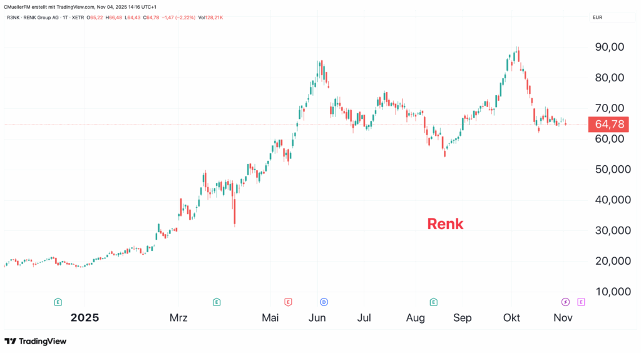Click the TradingView logo icon
641x353 pixels.
[11, 341]
